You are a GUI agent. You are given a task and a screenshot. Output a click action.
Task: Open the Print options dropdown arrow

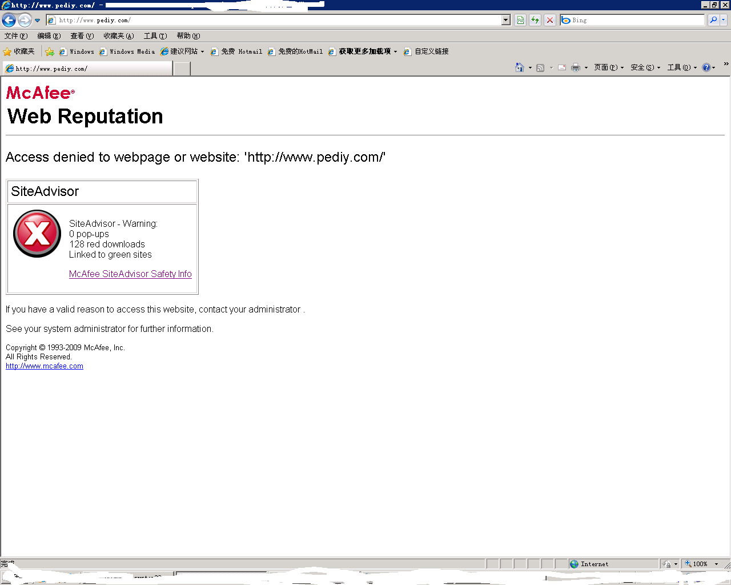pos(586,67)
